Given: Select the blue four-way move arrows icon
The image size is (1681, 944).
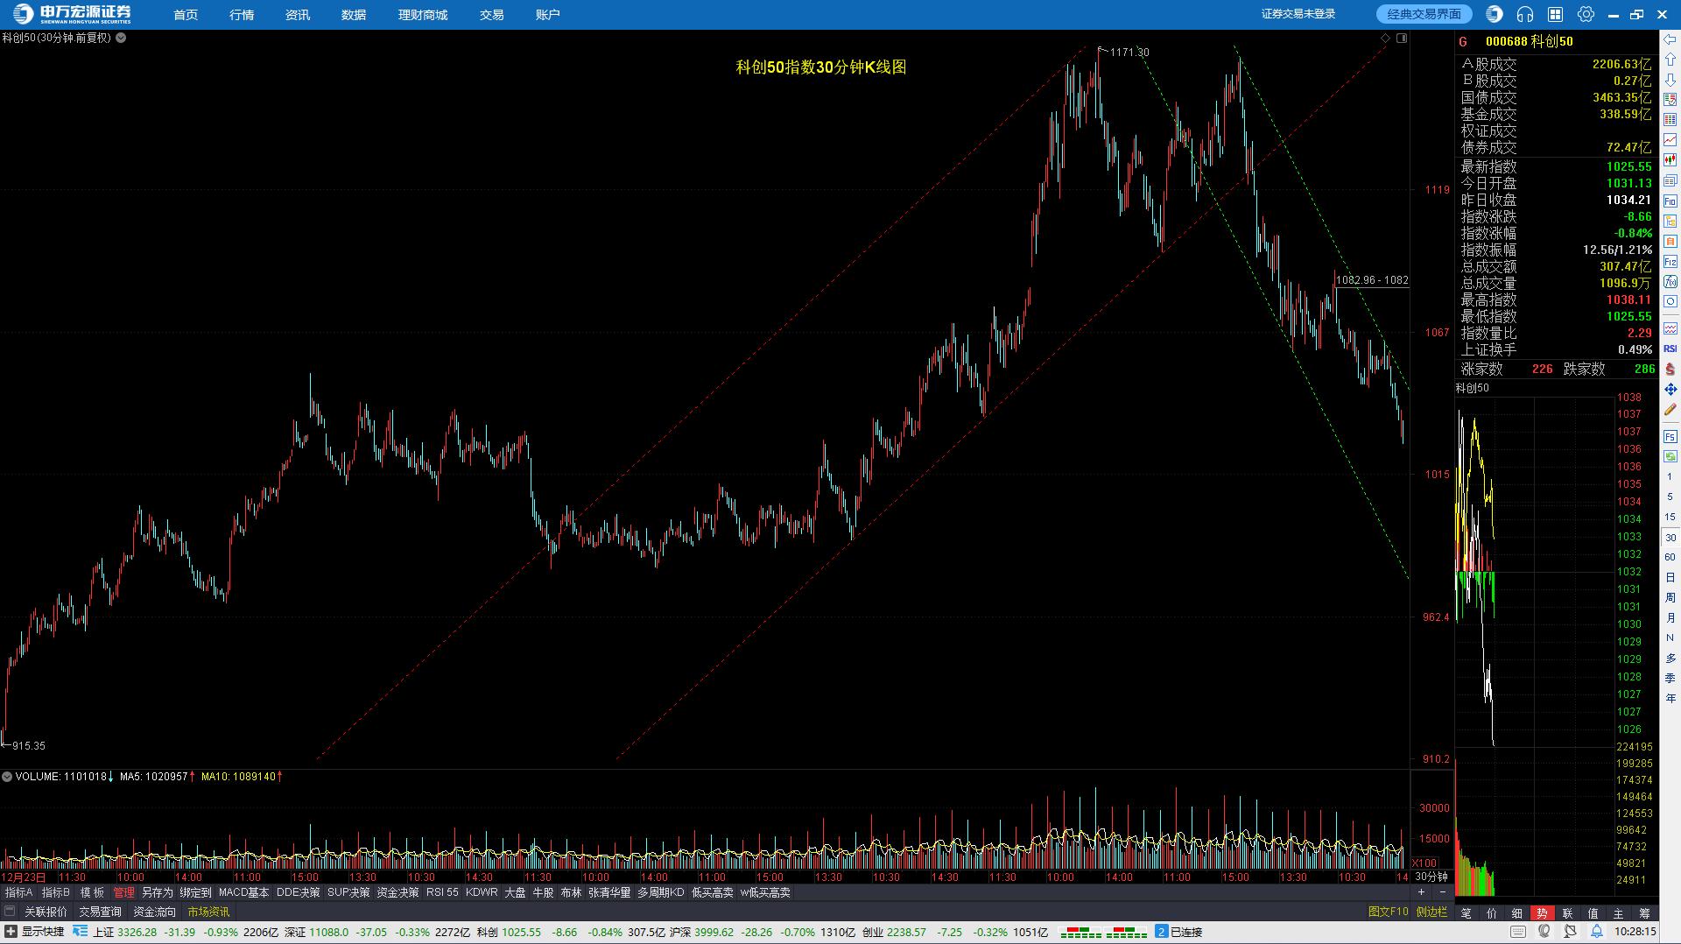Looking at the screenshot, I should coord(1670,389).
